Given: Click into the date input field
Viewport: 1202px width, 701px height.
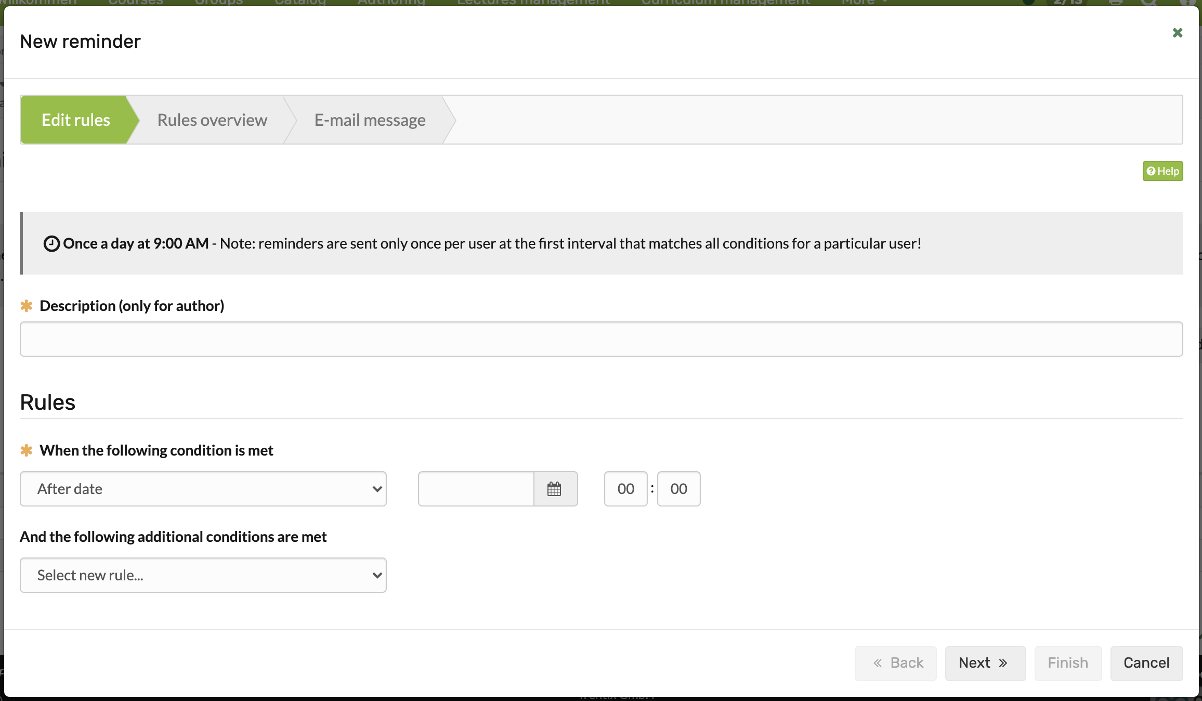Looking at the screenshot, I should (476, 489).
